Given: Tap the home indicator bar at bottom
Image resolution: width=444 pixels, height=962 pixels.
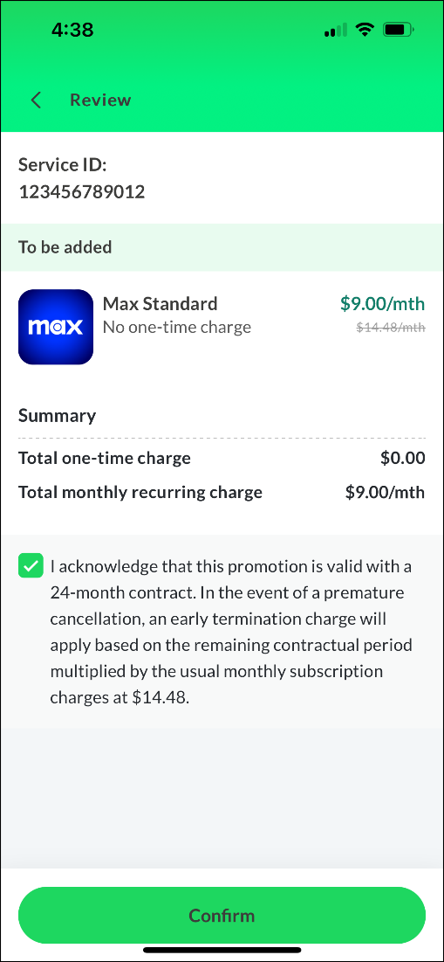Looking at the screenshot, I should point(222,950).
